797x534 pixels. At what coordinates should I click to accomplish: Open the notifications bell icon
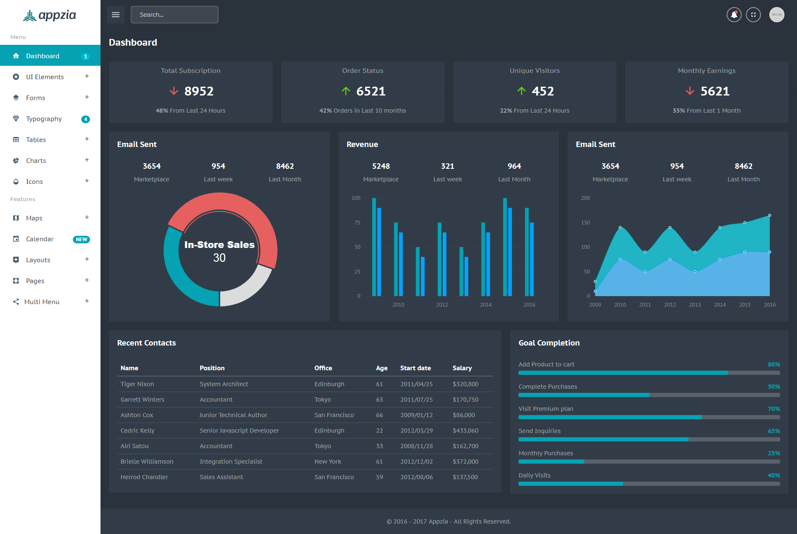click(x=734, y=15)
